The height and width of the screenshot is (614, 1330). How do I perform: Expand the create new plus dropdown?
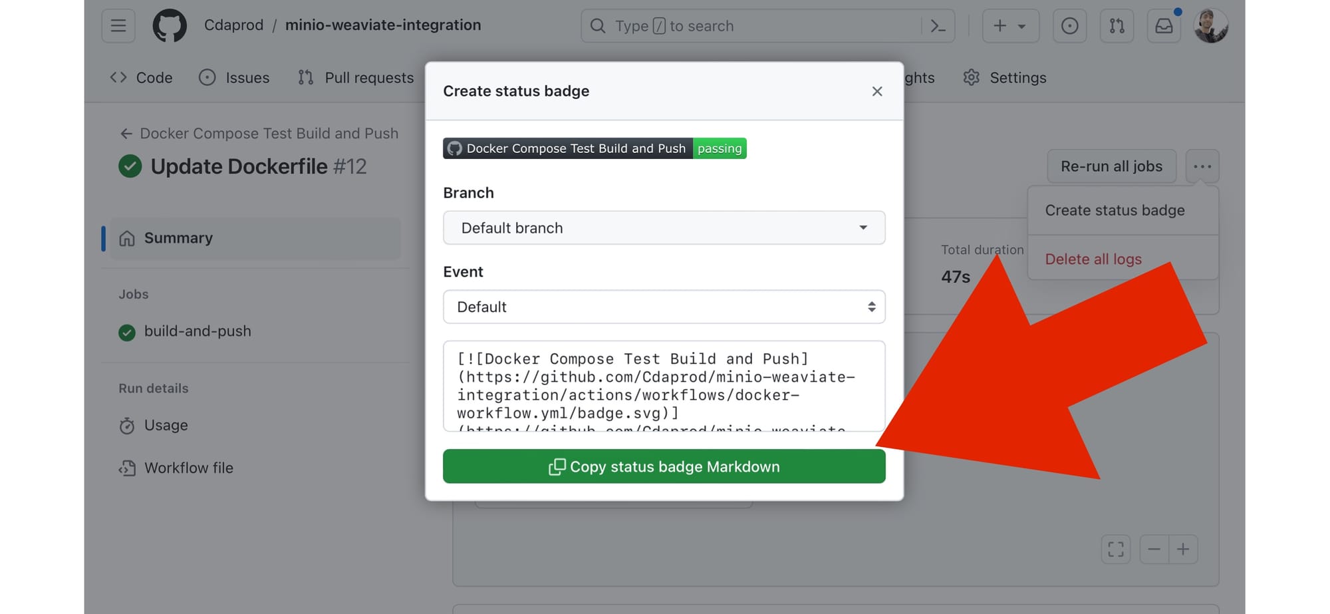[1009, 26]
